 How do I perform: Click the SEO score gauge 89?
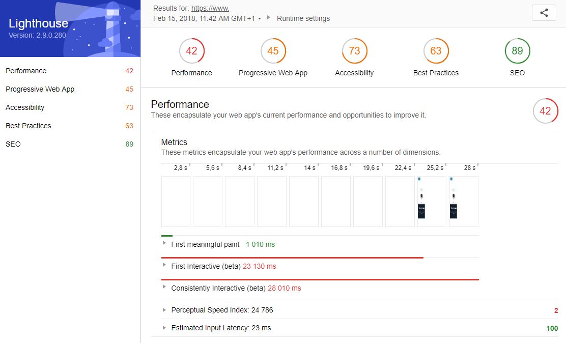517,51
